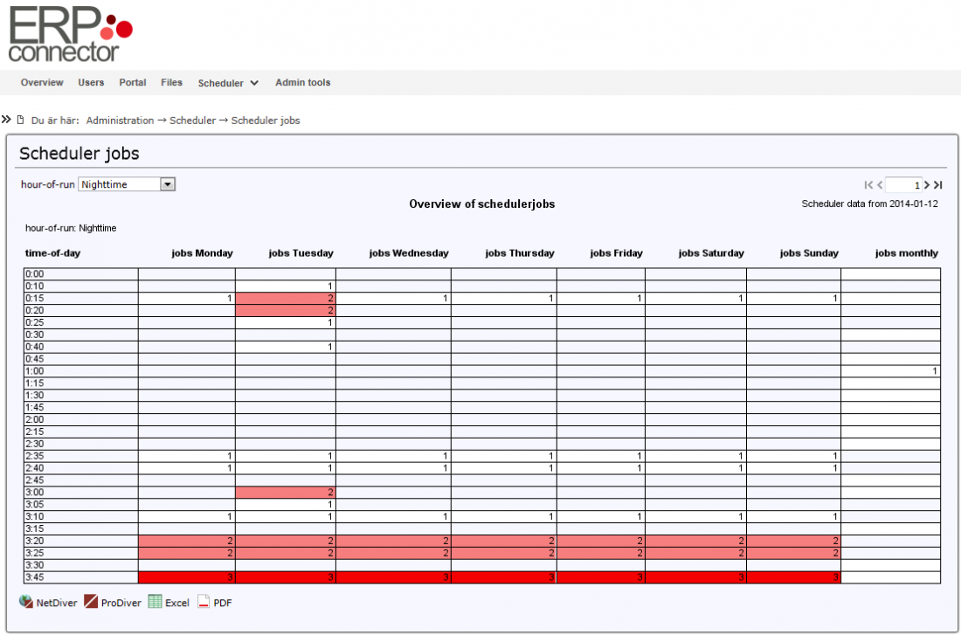Click the double chevron before the breadcrumb
961x635 pixels.
pyautogui.click(x=7, y=120)
